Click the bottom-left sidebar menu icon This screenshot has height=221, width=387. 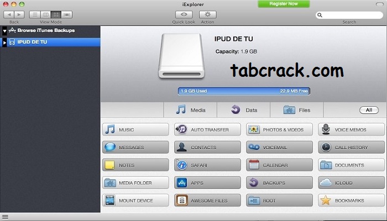coord(5,217)
